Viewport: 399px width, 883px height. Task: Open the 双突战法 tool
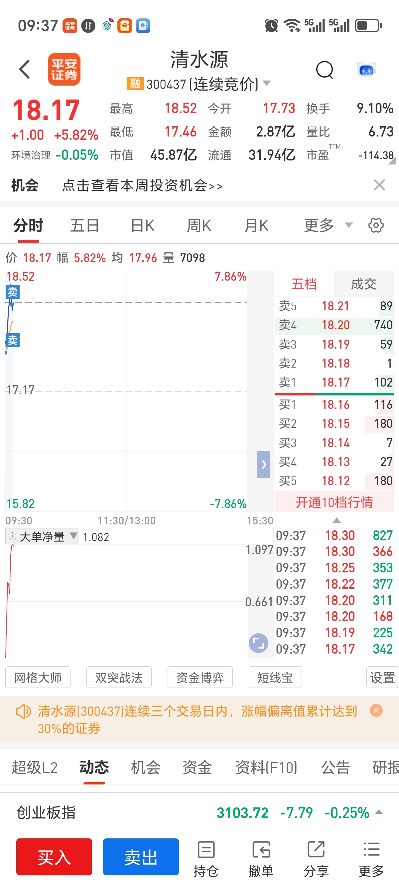[x=119, y=677]
